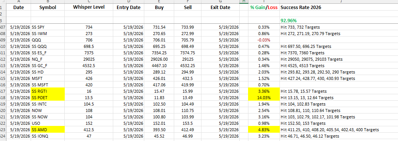The image size is (398, 141).
Task: Select the Entry Date header cell
Action: click(128, 8)
